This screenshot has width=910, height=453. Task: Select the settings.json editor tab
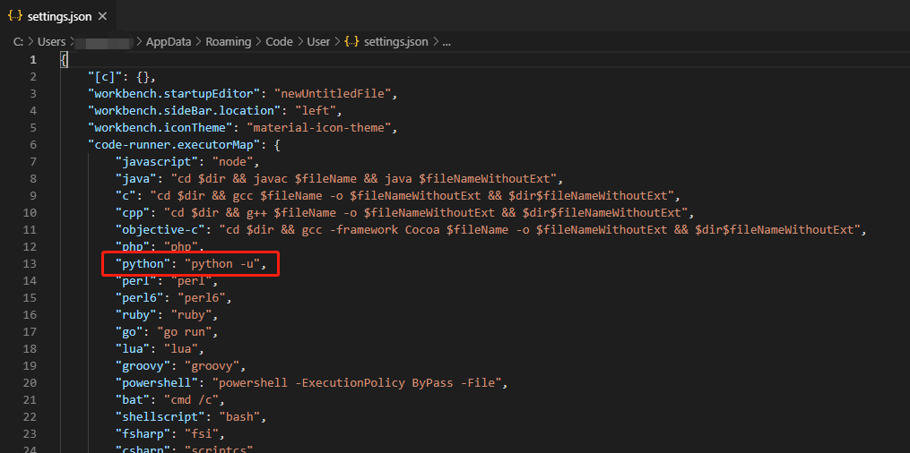point(58,16)
